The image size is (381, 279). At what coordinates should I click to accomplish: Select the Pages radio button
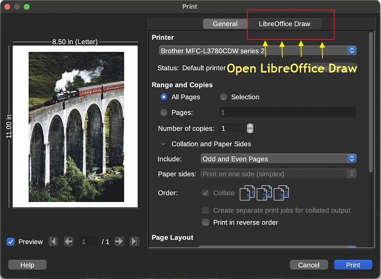164,112
